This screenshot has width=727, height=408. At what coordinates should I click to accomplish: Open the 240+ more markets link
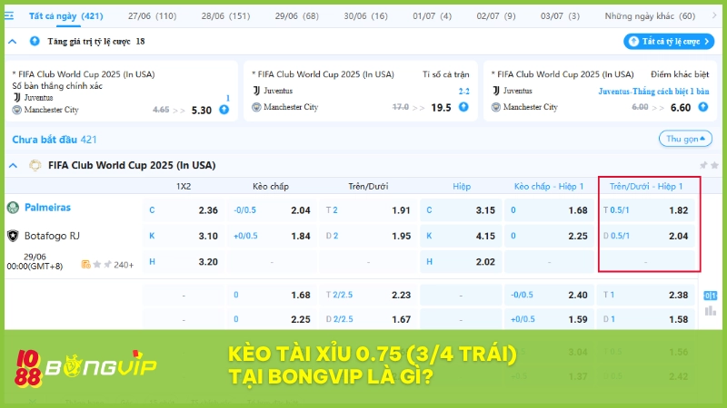123,265
